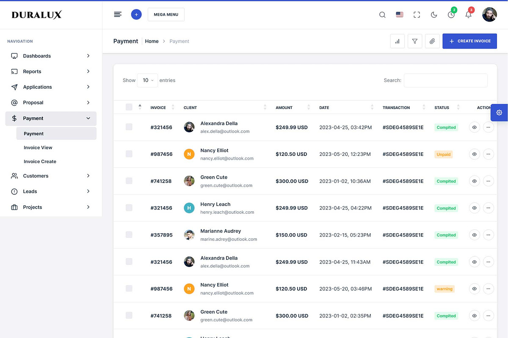Expand the Applications navigation item
This screenshot has width=508, height=338.
tap(51, 87)
